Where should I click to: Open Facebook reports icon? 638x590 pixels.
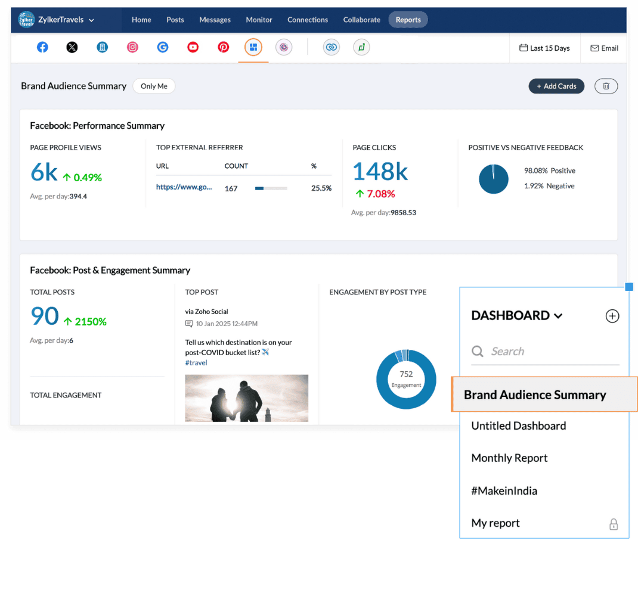(42, 48)
